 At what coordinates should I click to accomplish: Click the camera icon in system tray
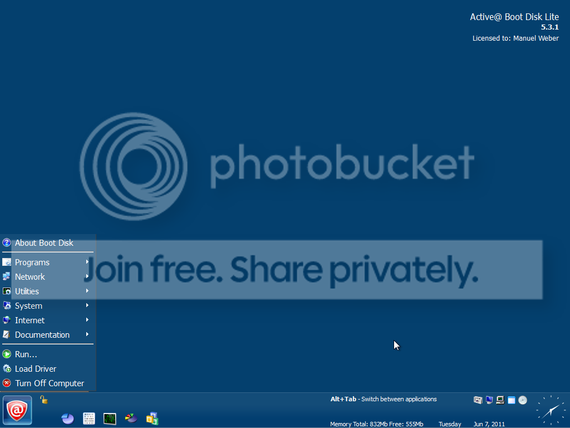pyautogui.click(x=478, y=400)
